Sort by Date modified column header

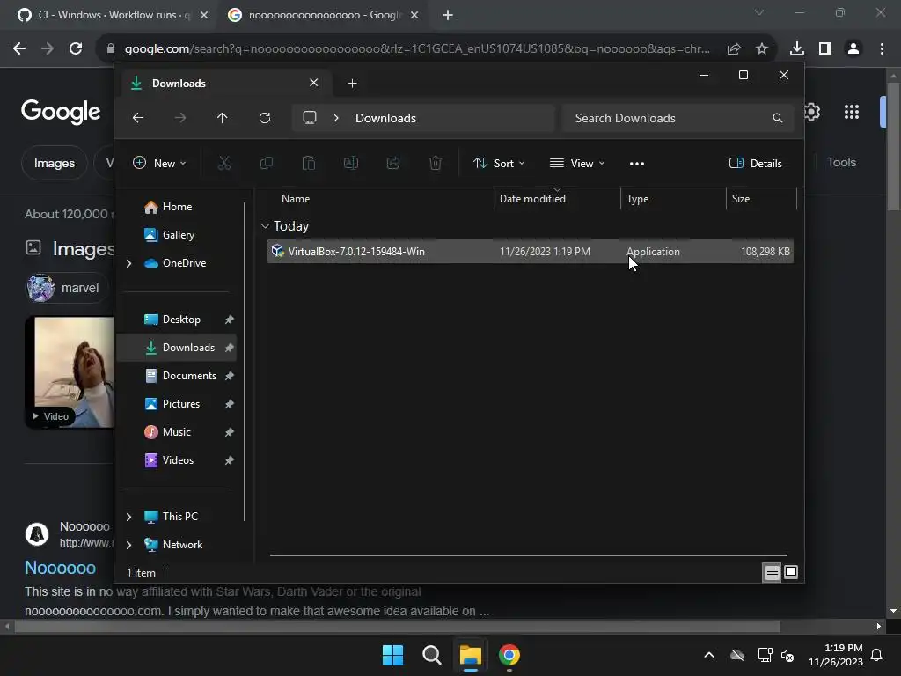coord(557,199)
